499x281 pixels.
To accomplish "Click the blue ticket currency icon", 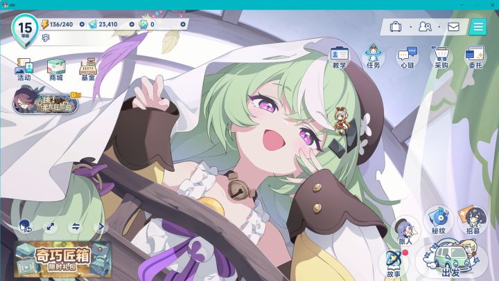I will click(x=93, y=24).
